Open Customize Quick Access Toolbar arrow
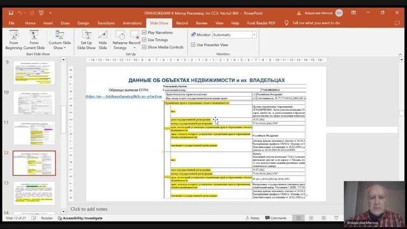This screenshot has width=407, height=229. coord(50,13)
